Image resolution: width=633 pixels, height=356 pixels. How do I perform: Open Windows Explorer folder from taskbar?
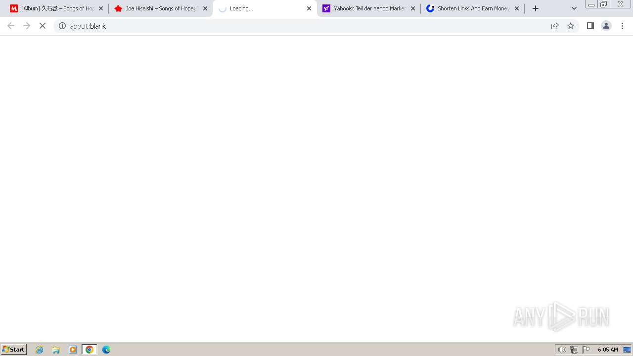[56, 350]
